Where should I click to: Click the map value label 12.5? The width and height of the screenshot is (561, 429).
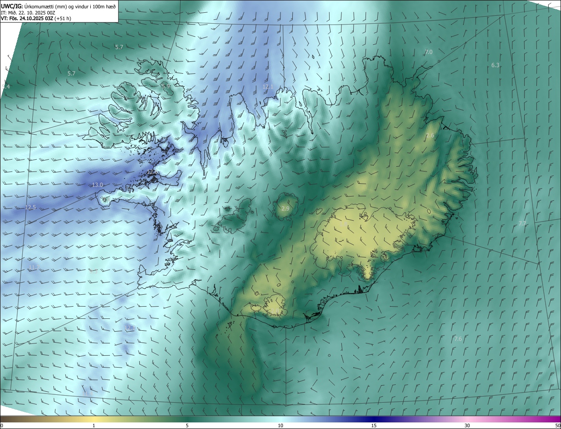point(30,207)
